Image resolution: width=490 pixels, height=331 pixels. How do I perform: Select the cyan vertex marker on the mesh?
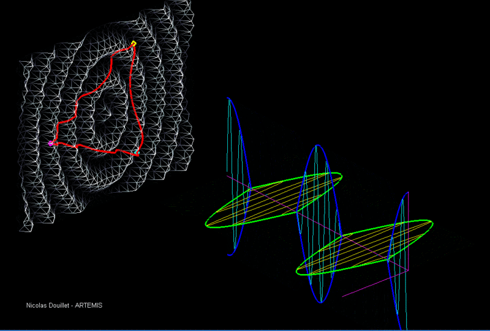(x=137, y=152)
